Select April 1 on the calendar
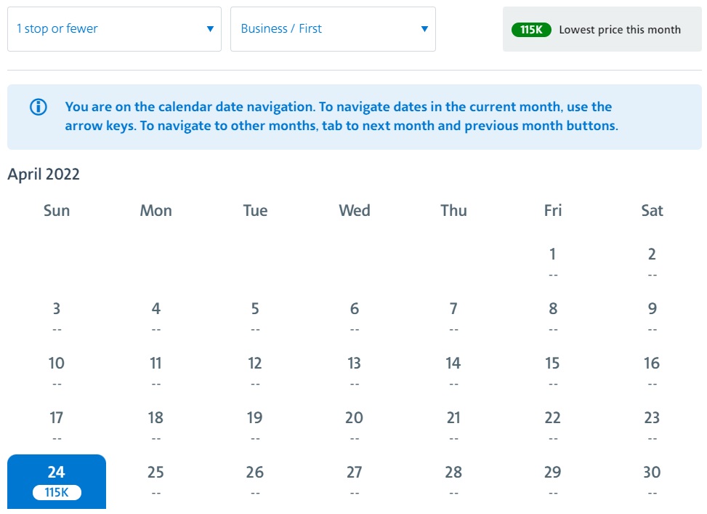 553,264
